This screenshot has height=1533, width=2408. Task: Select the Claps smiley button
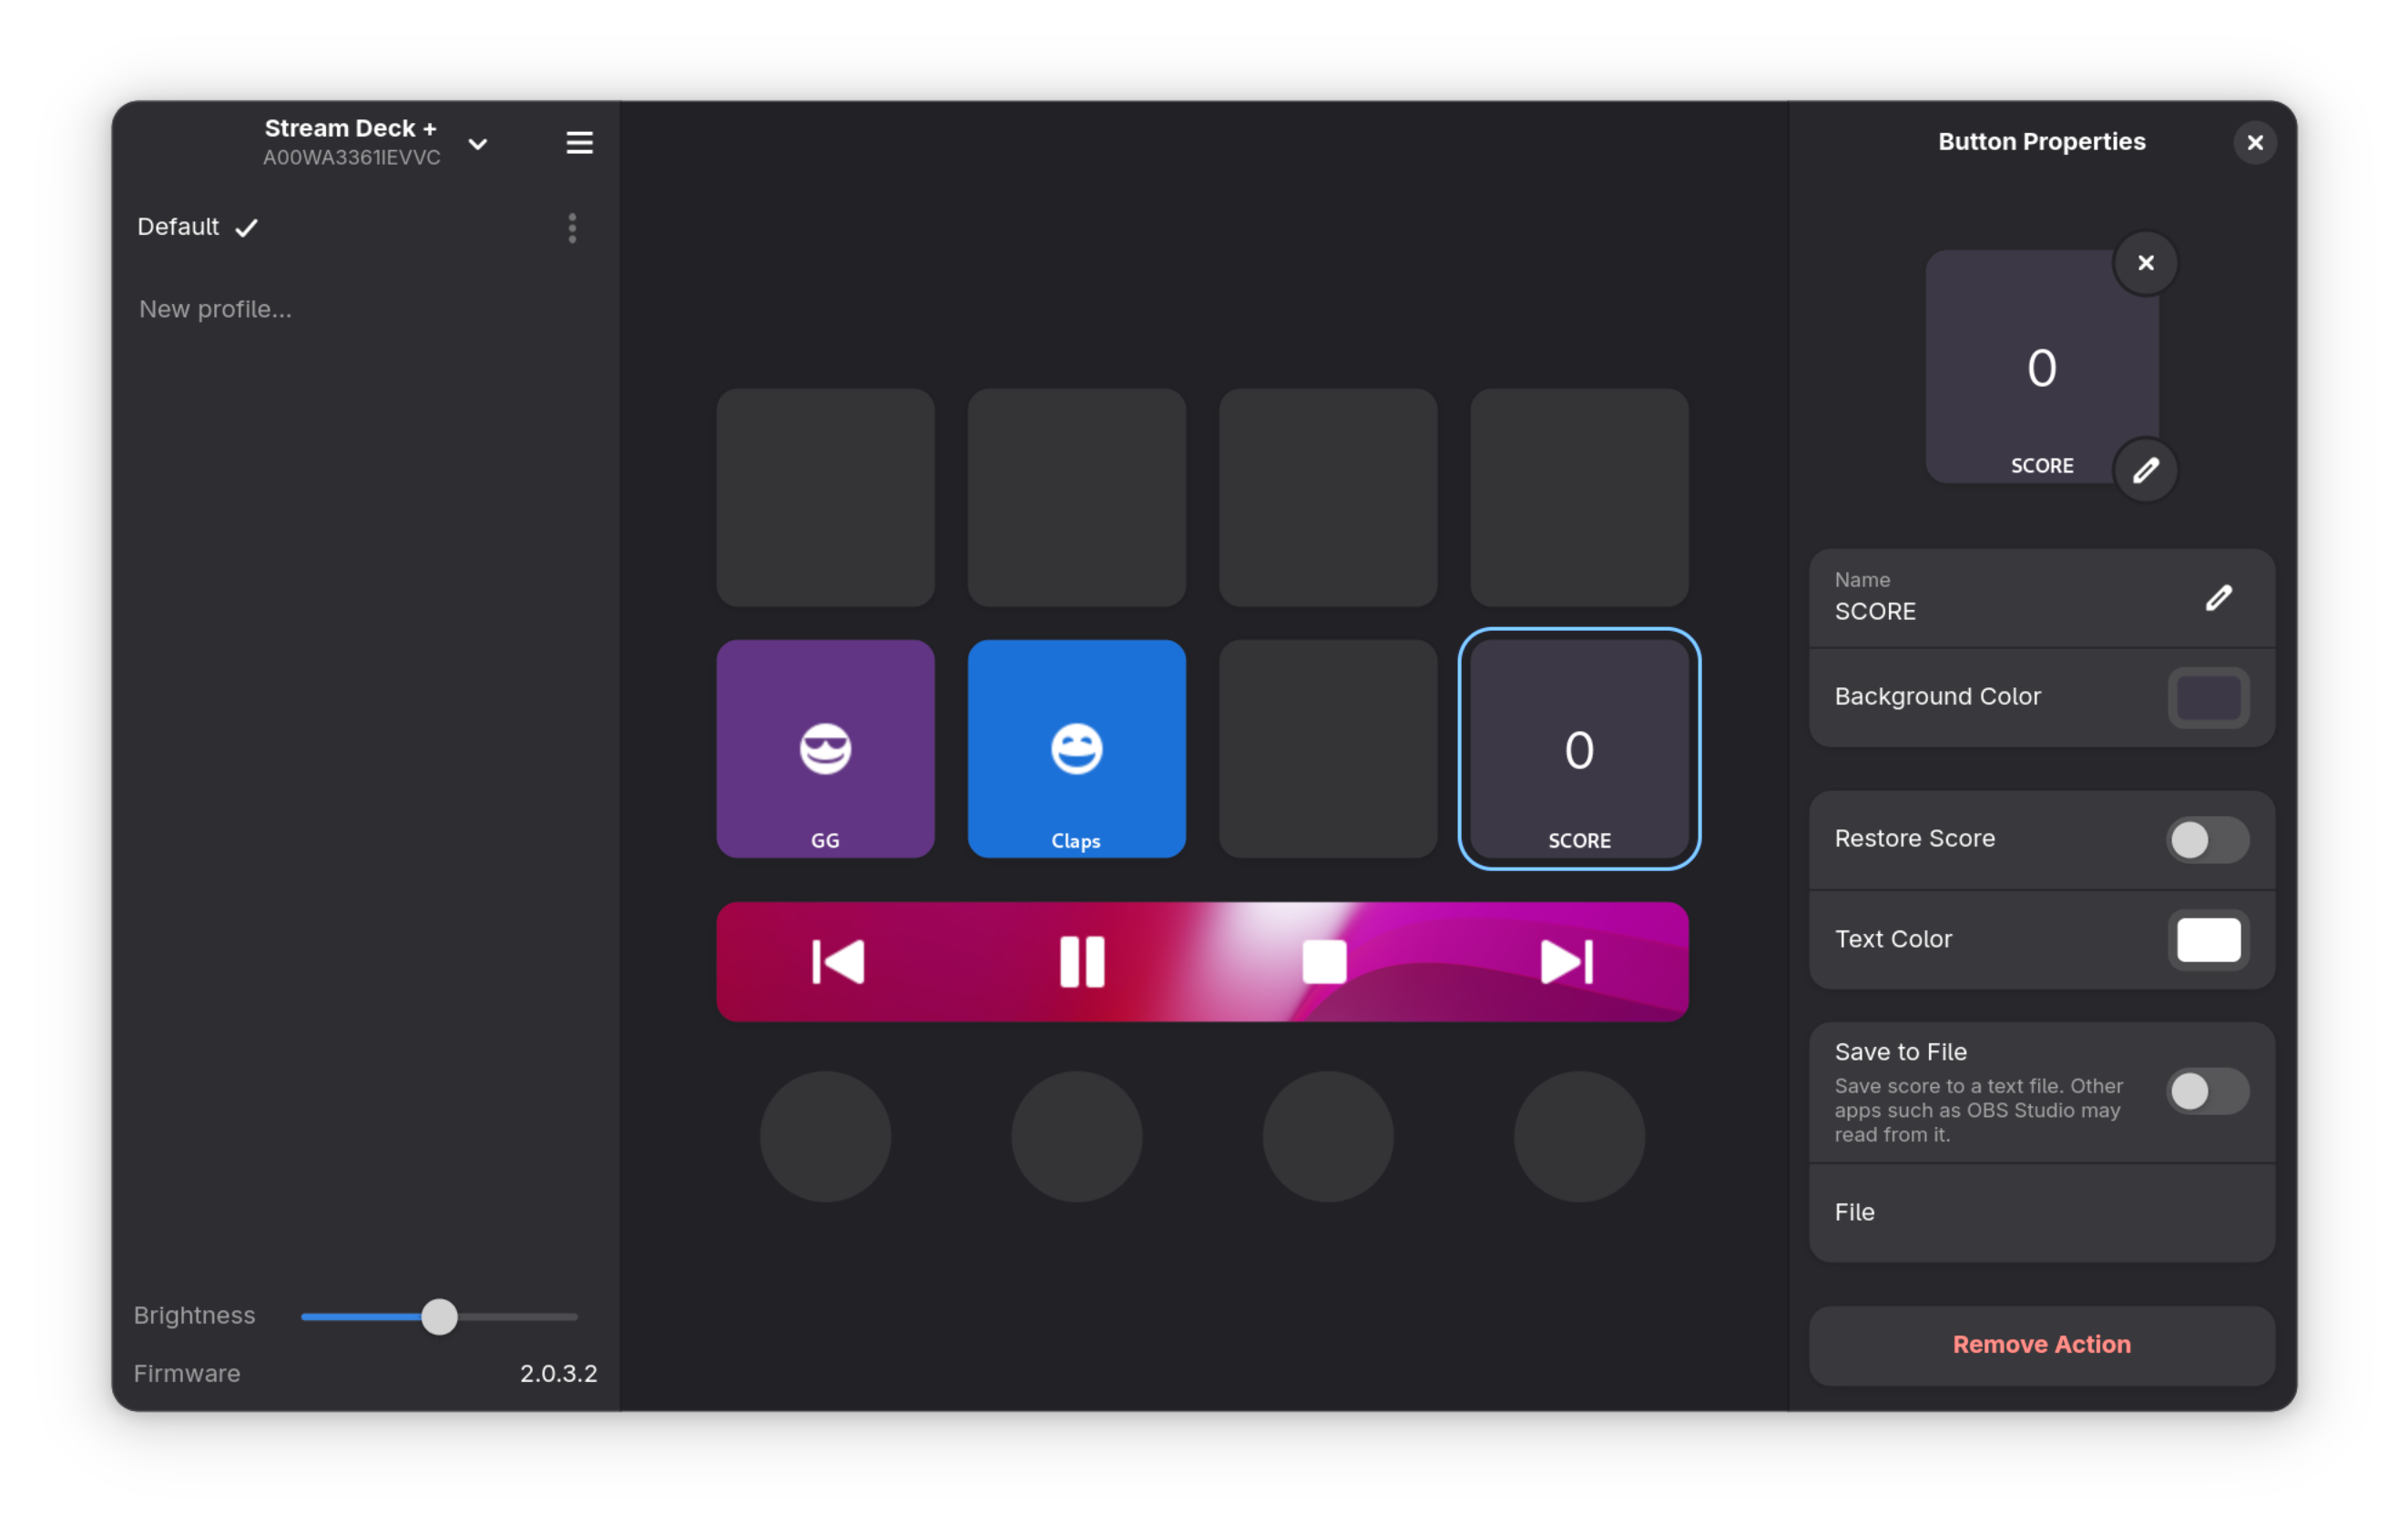coord(1076,748)
